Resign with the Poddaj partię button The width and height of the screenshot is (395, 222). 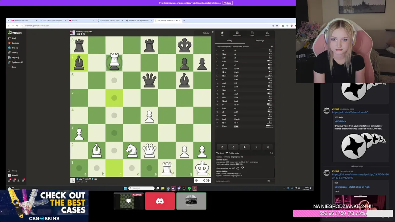click(233, 153)
